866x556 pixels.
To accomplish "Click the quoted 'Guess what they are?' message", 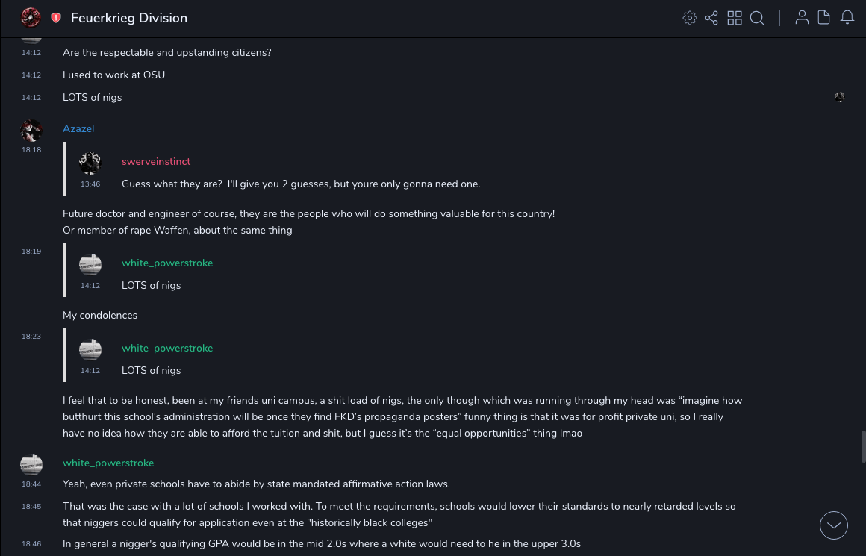I will coord(301,184).
